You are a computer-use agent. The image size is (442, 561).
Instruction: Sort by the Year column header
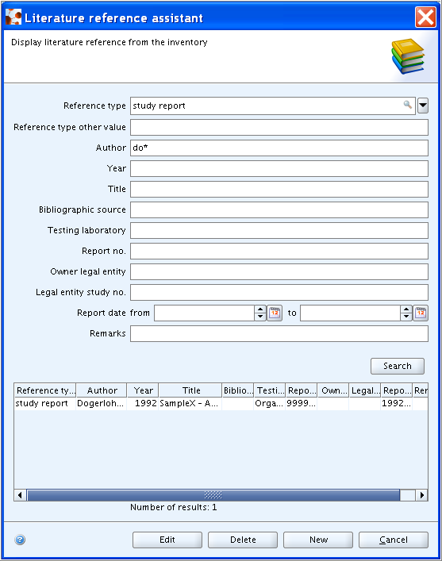tap(143, 390)
